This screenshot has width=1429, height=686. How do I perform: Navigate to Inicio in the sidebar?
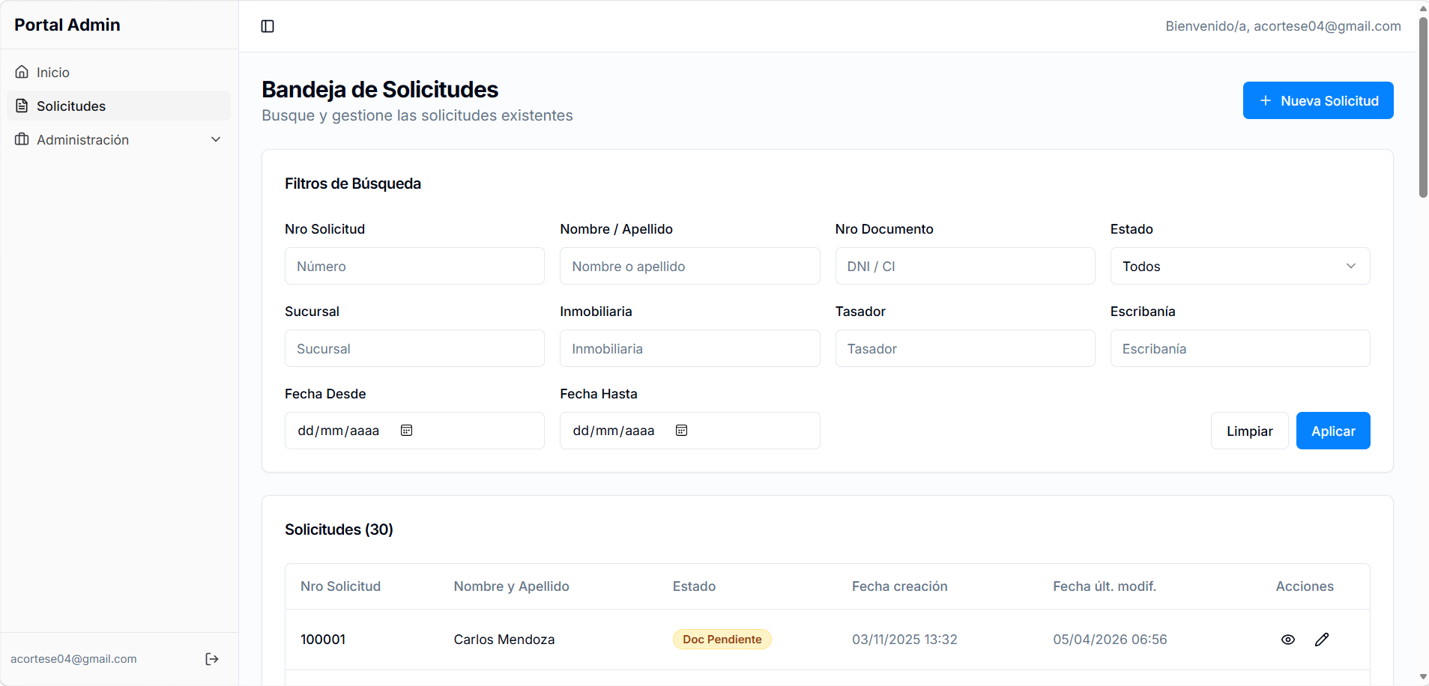pos(53,71)
